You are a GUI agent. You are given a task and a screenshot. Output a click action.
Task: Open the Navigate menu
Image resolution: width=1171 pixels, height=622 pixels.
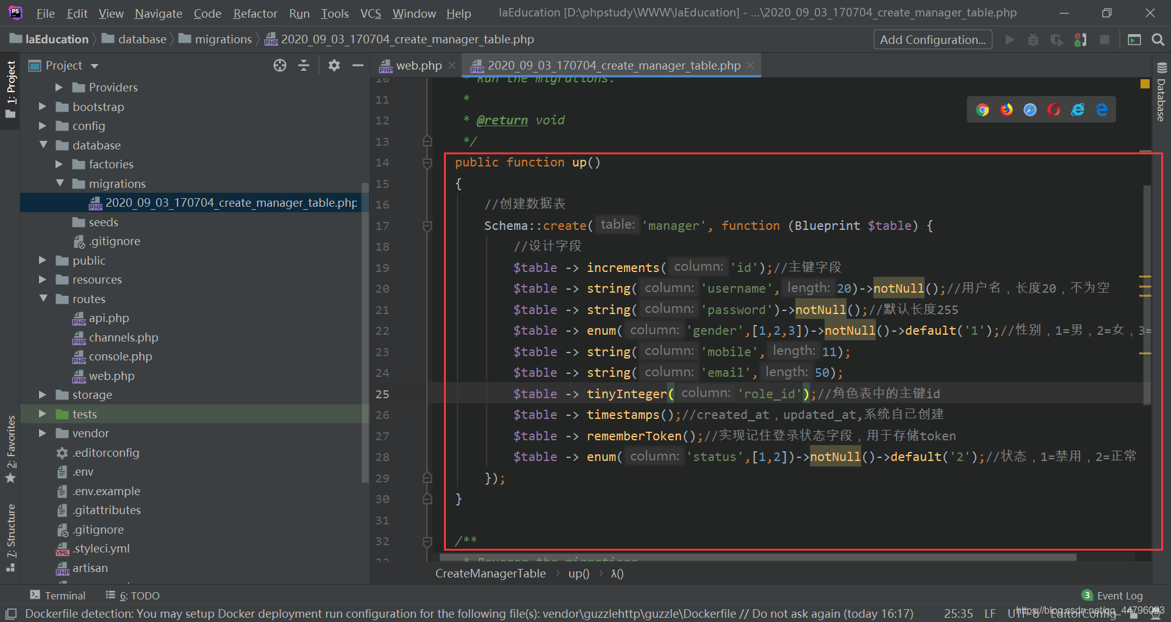pyautogui.click(x=159, y=13)
